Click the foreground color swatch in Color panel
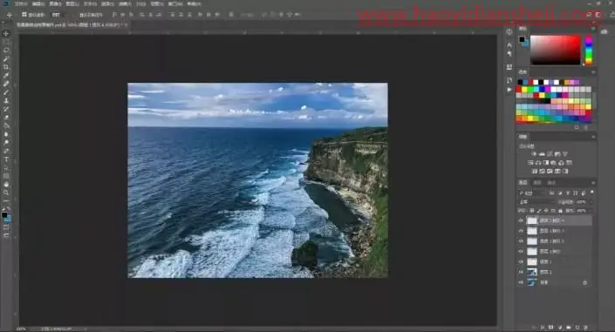This screenshot has height=332, width=615. (522, 39)
